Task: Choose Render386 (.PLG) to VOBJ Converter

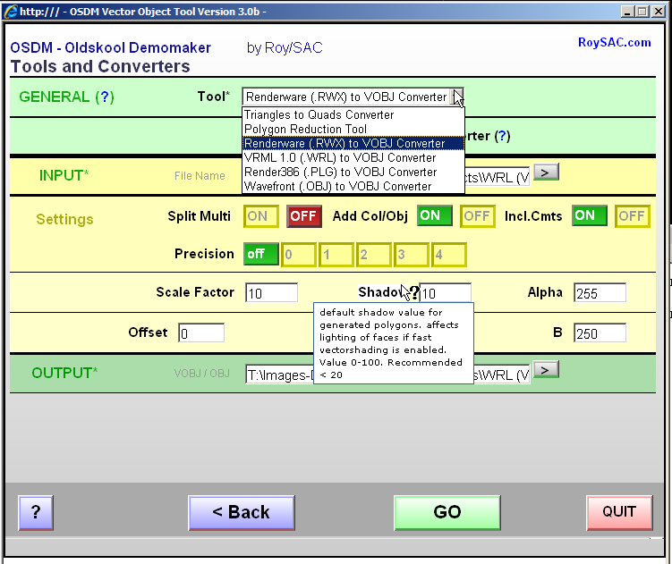Action: coord(353,172)
